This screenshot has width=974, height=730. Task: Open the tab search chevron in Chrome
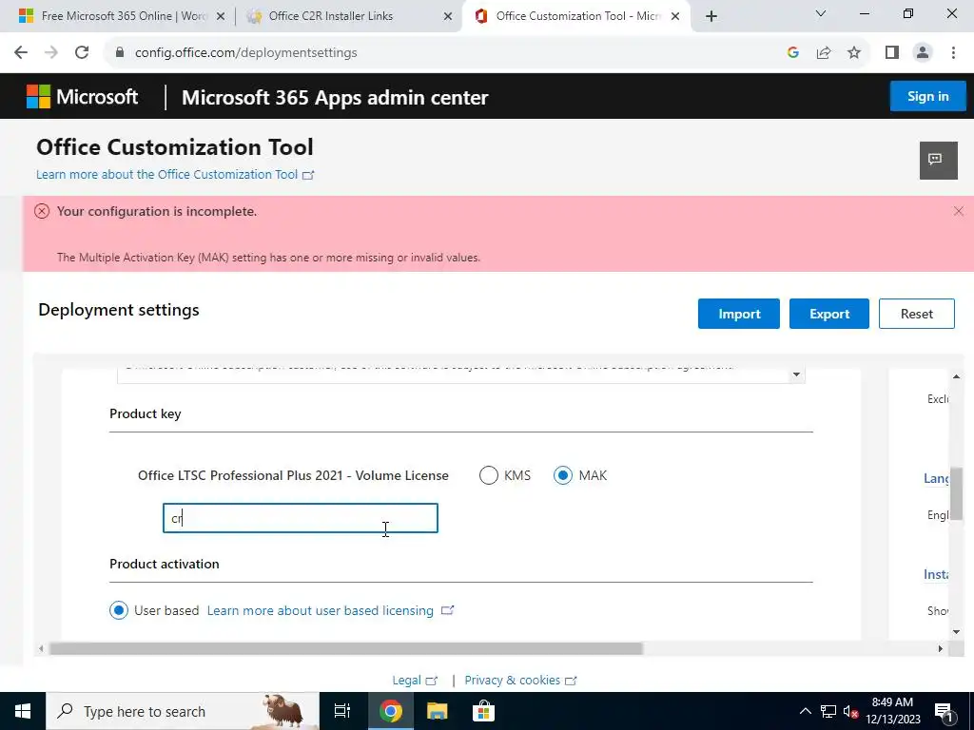(821, 13)
